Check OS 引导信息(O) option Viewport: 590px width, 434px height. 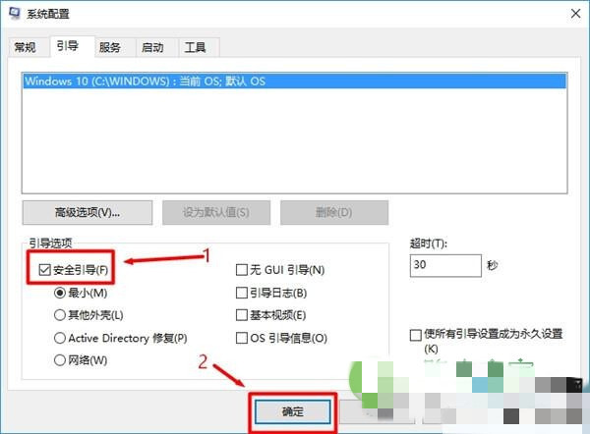pyautogui.click(x=241, y=338)
